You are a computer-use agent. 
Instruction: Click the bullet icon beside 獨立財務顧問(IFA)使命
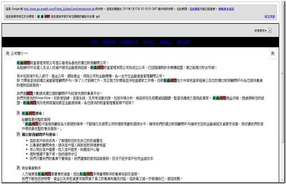(18, 134)
